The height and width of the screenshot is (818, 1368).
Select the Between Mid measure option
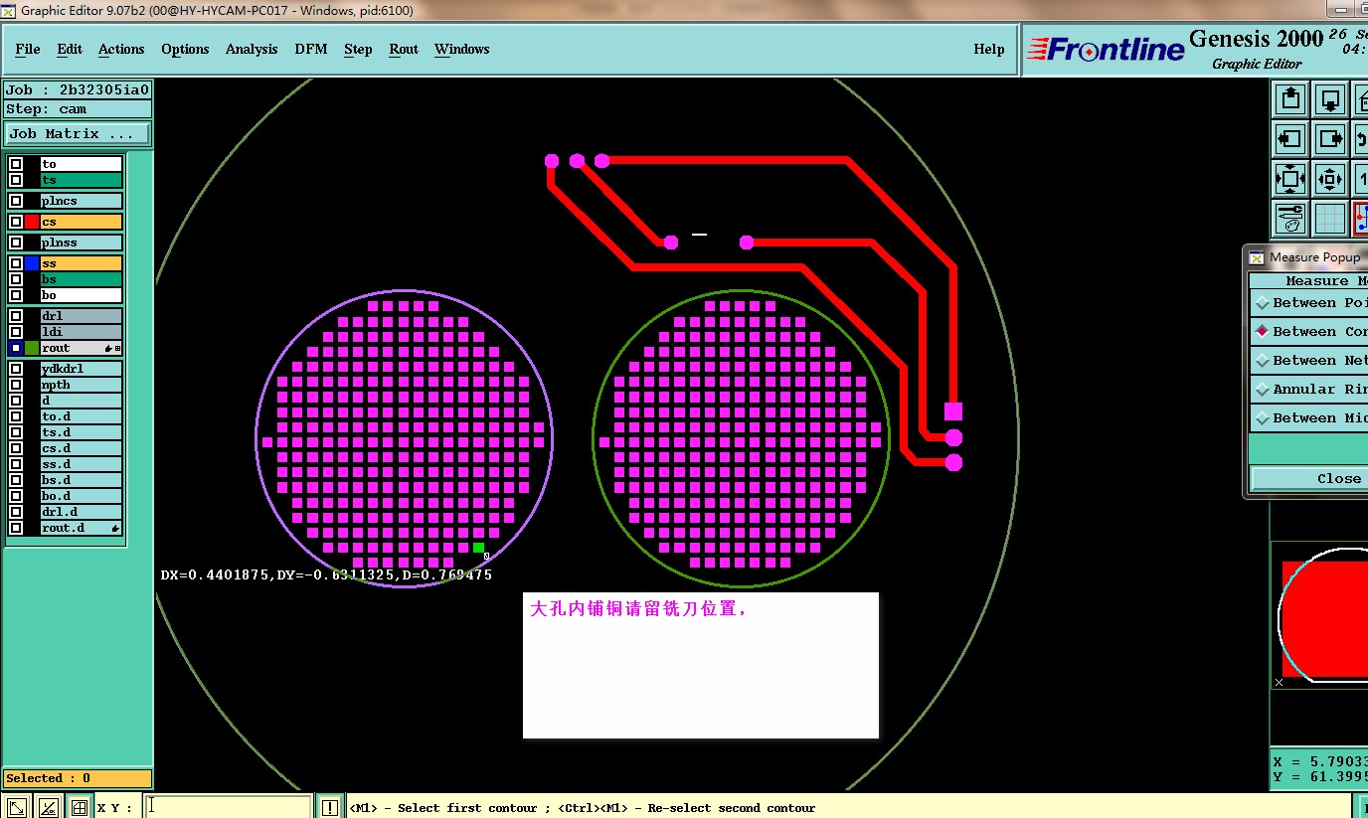1308,418
